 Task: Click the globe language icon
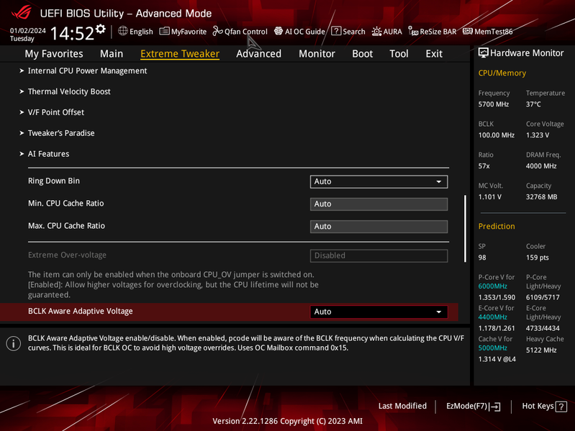(x=123, y=31)
